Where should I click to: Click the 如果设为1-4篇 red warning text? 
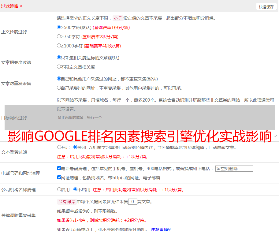point(102,220)
